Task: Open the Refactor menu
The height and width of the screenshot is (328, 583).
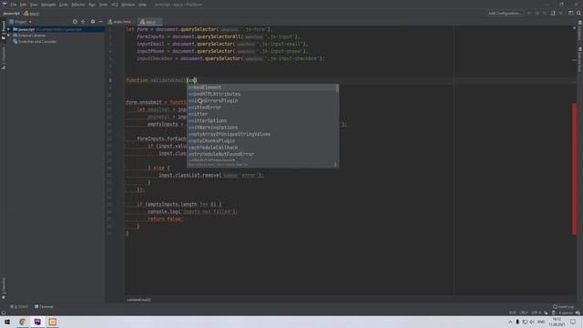Action: [x=78, y=5]
